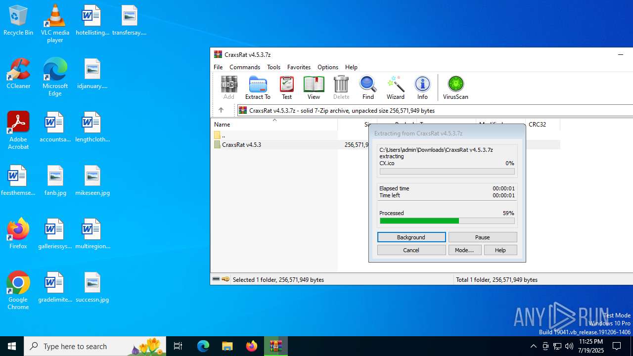The image size is (633, 356).
Task: Open the Tools menu
Action: (x=273, y=67)
